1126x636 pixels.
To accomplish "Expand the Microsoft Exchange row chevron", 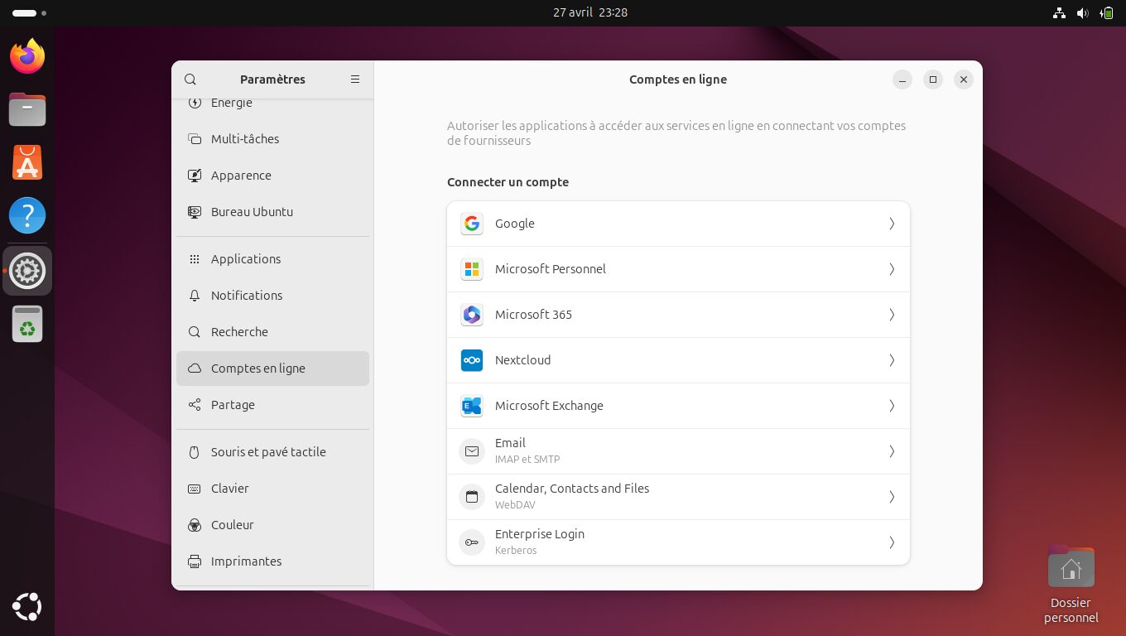I will tap(892, 406).
